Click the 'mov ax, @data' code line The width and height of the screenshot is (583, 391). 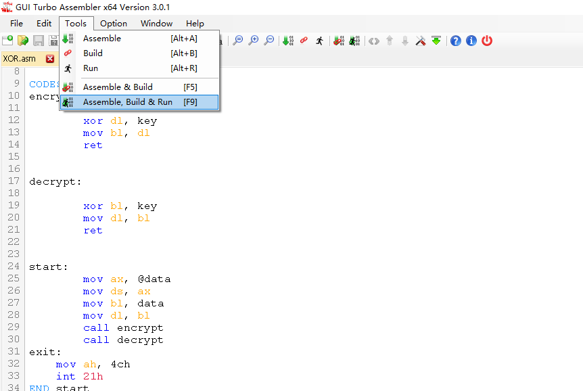click(x=126, y=279)
